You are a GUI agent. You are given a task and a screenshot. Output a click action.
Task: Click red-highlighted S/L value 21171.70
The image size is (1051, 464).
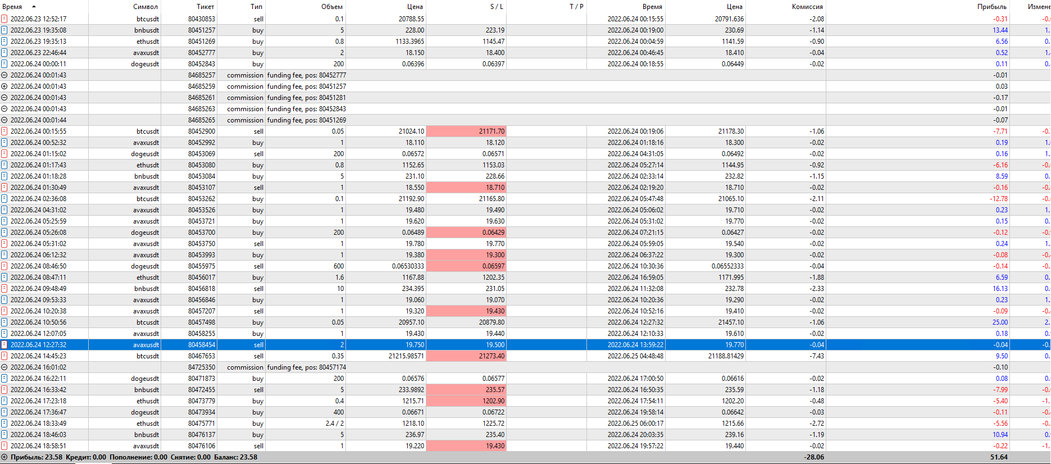pos(466,131)
